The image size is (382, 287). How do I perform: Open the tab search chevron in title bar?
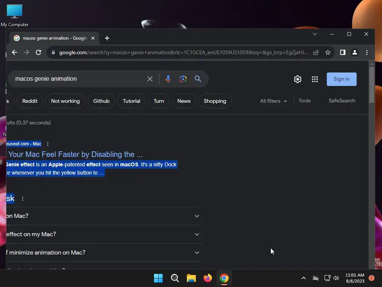pos(315,34)
